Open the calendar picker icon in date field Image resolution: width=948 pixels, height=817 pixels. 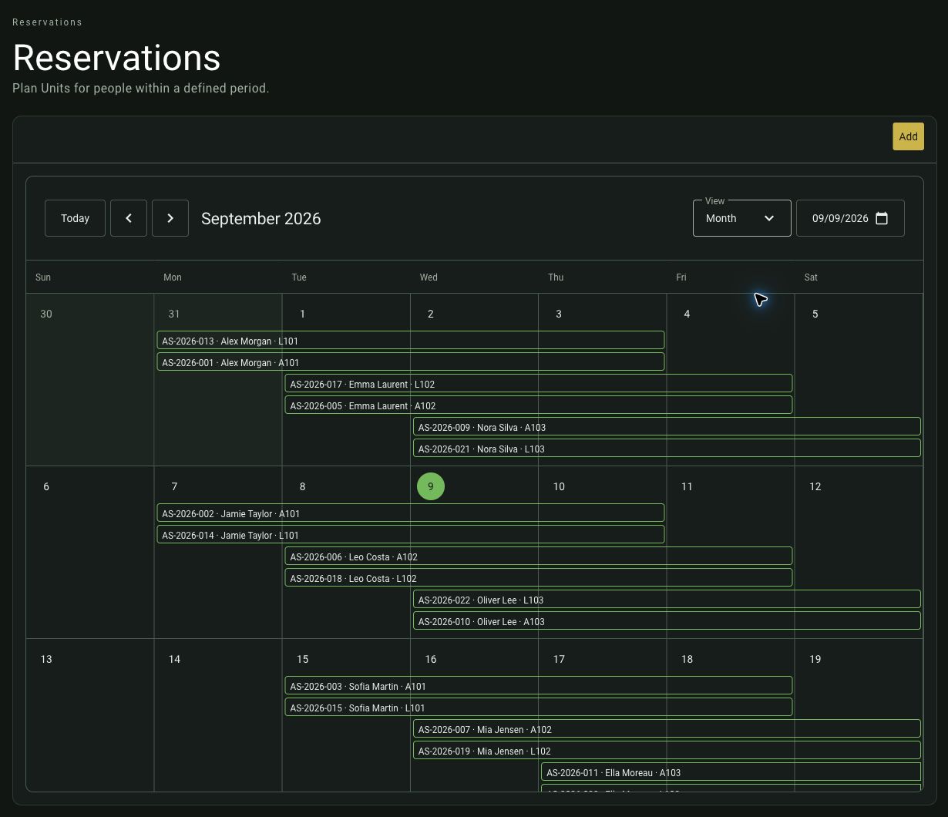coord(882,218)
